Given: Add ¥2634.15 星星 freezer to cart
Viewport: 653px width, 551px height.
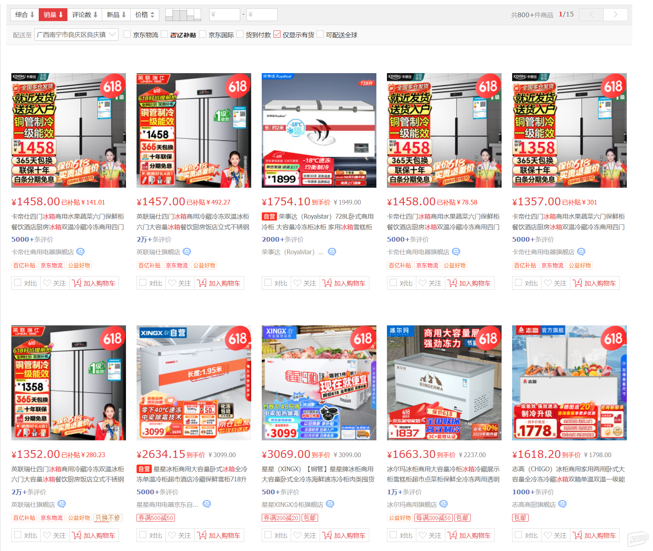Looking at the screenshot, I should [219, 535].
